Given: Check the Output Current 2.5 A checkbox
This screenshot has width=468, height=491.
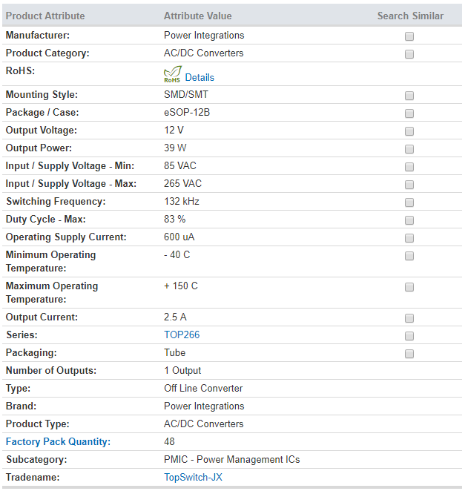Looking at the screenshot, I should (x=409, y=318).
